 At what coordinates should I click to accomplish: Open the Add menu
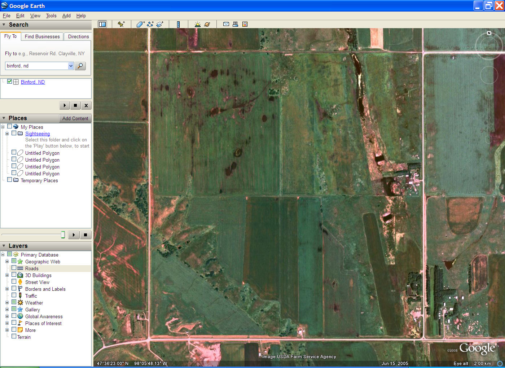pyautogui.click(x=66, y=16)
